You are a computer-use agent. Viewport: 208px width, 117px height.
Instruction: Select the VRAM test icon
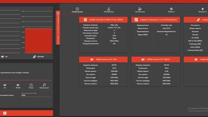(x=18, y=86)
